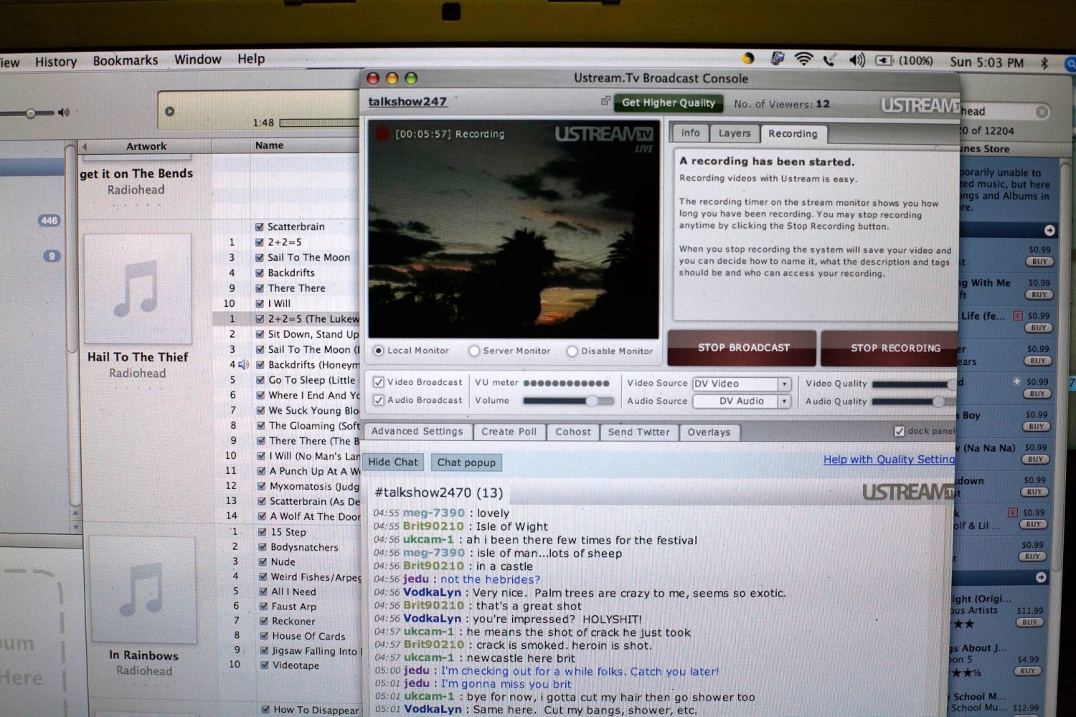This screenshot has width=1076, height=717.
Task: Toggle the Video Broadcast checkbox
Action: 378,382
